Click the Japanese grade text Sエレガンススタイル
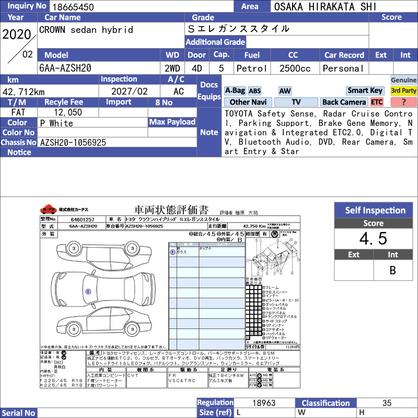418x418 pixels. [238, 29]
